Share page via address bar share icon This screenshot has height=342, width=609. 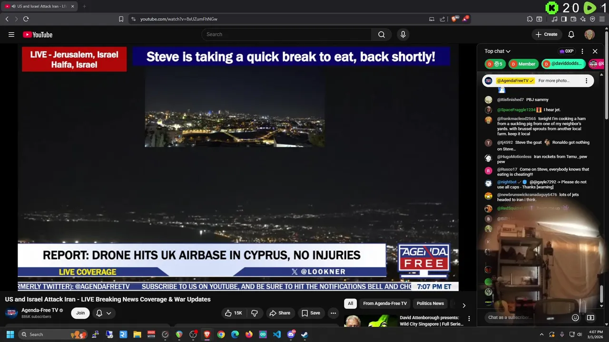[x=442, y=19]
